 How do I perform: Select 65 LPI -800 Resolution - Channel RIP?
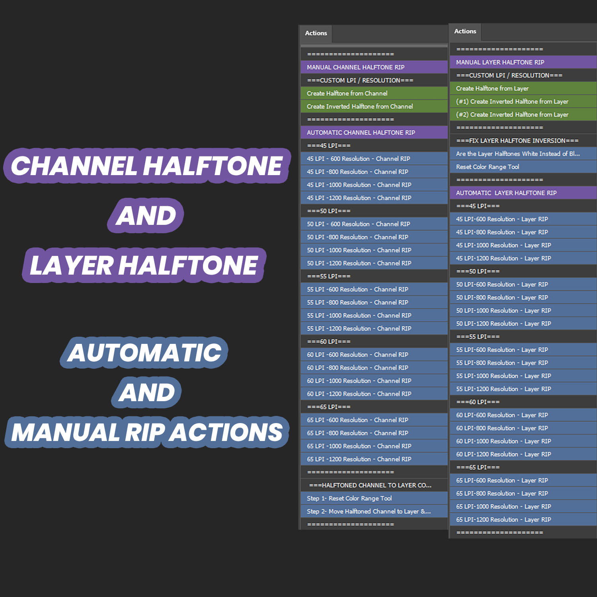coord(375,433)
